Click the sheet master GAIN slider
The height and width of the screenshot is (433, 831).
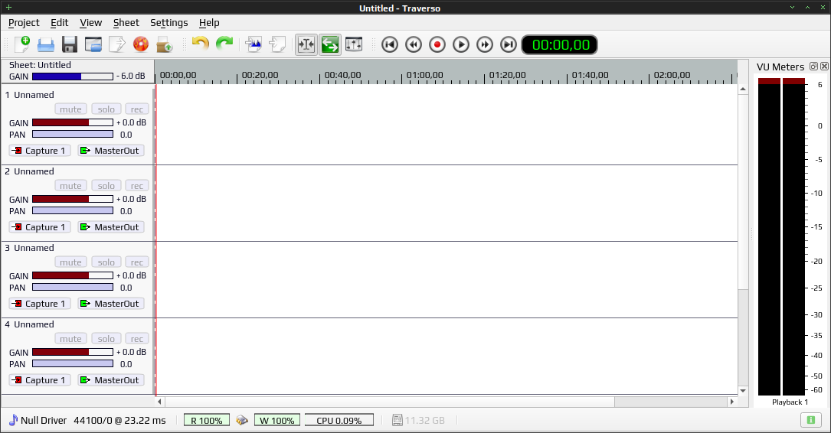point(73,77)
